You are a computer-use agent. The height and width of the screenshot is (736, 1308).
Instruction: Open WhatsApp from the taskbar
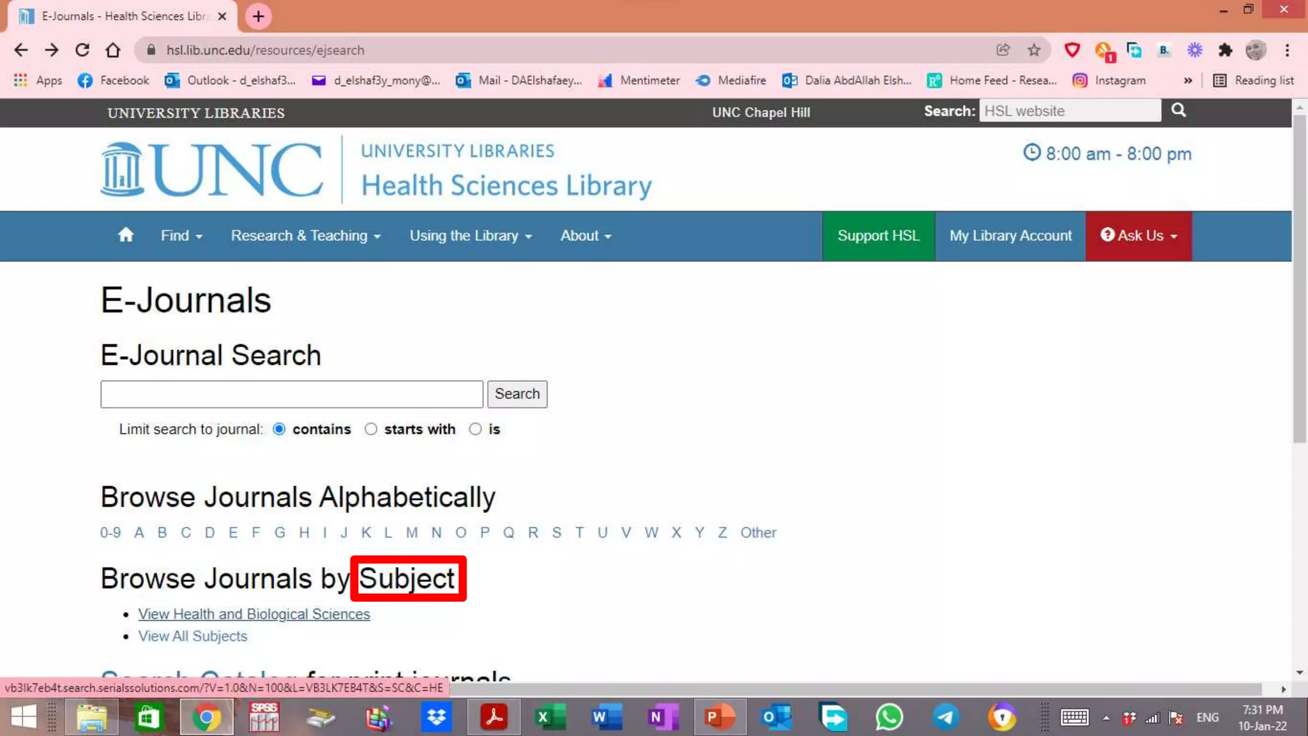click(888, 717)
